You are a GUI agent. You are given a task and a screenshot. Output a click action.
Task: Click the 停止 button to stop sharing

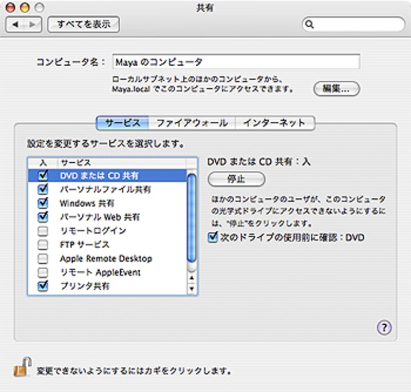[236, 179]
